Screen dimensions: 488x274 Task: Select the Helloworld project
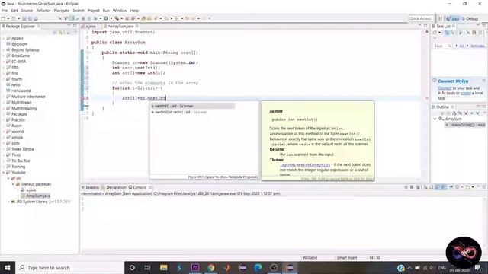[18, 91]
